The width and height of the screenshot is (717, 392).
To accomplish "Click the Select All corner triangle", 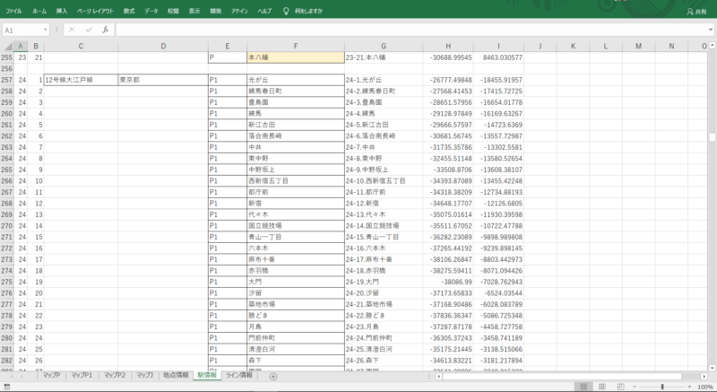I will coord(8,47).
